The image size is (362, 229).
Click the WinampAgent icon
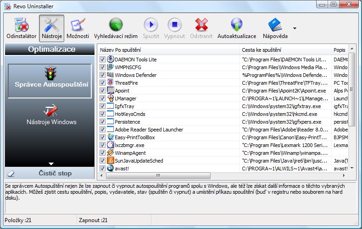point(111,153)
